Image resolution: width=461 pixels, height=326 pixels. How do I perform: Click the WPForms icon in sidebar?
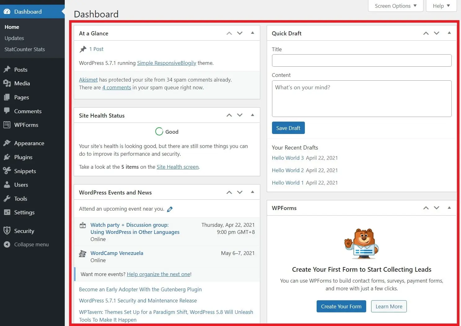point(7,125)
